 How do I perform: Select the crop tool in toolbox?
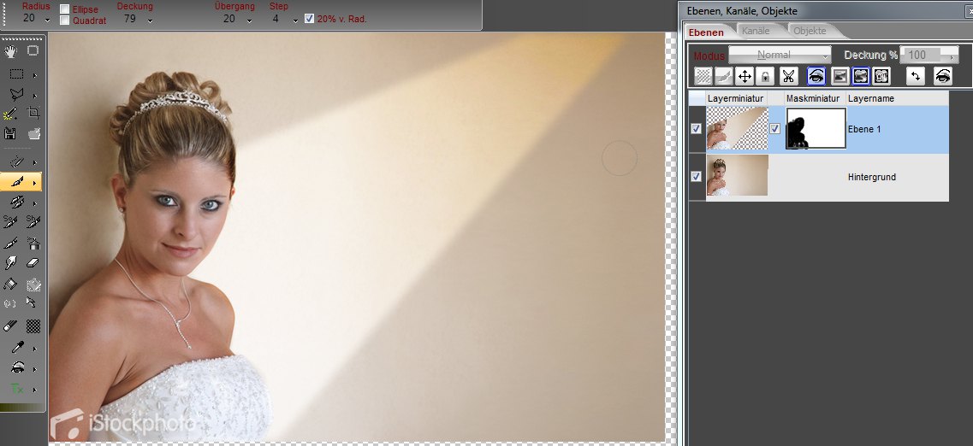(x=34, y=114)
